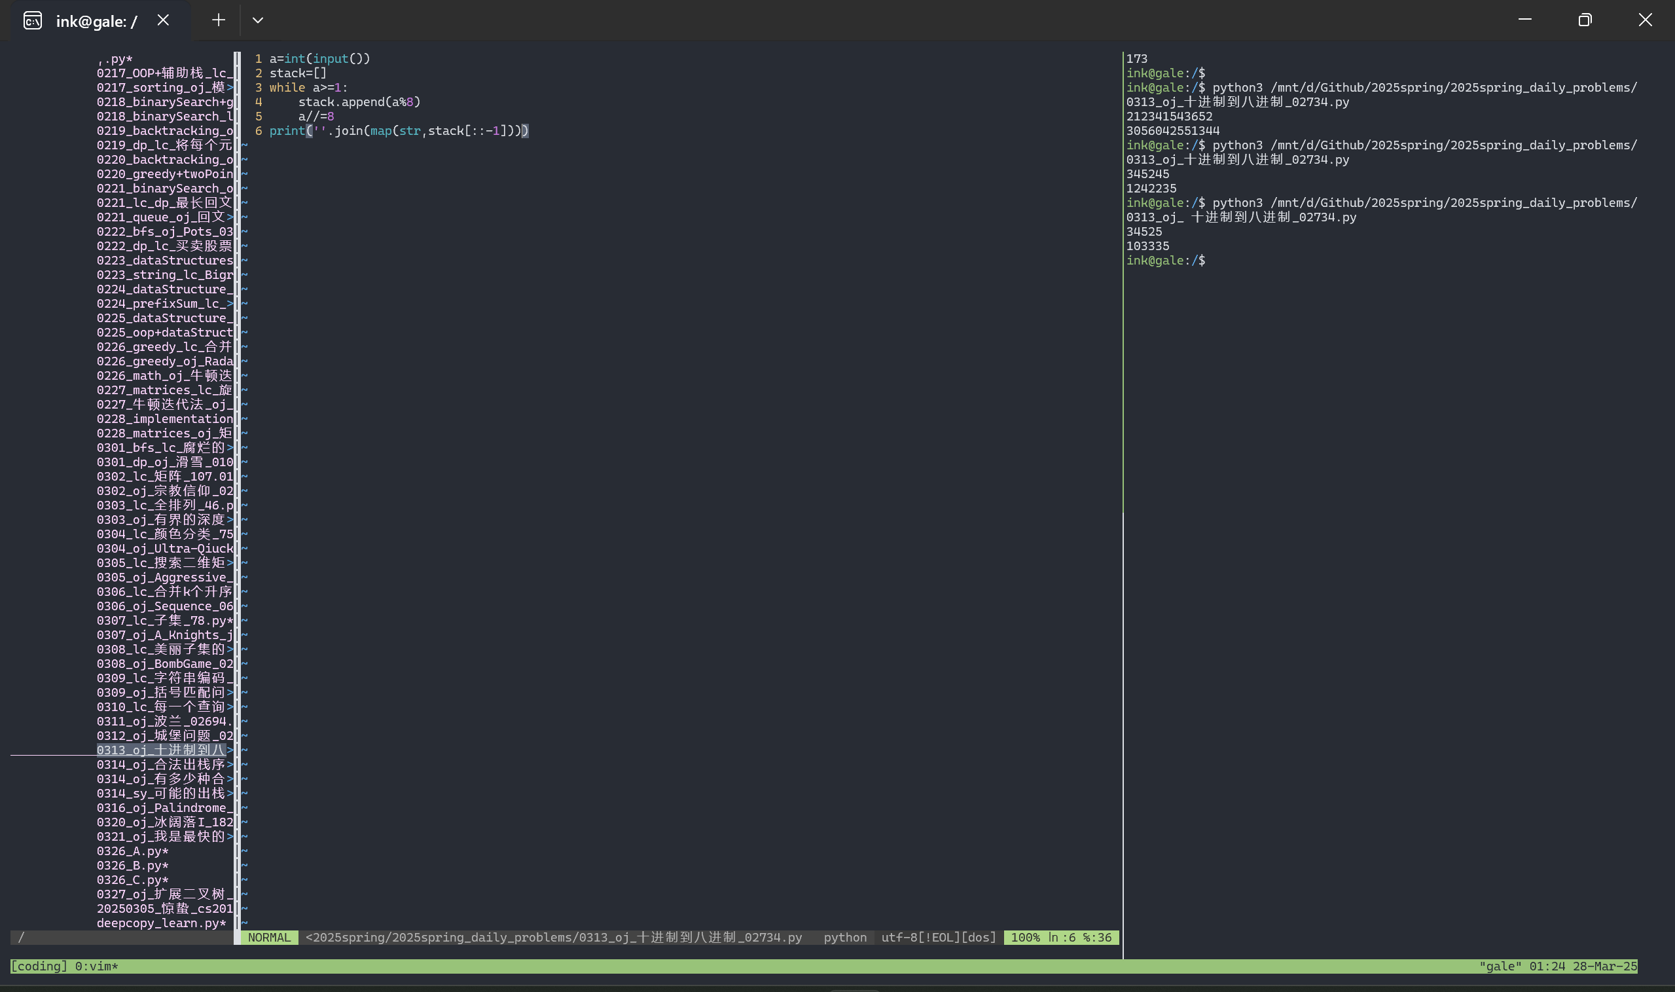
Task: Click the terminal icon in the ink@gale tab
Action: [x=32, y=21]
